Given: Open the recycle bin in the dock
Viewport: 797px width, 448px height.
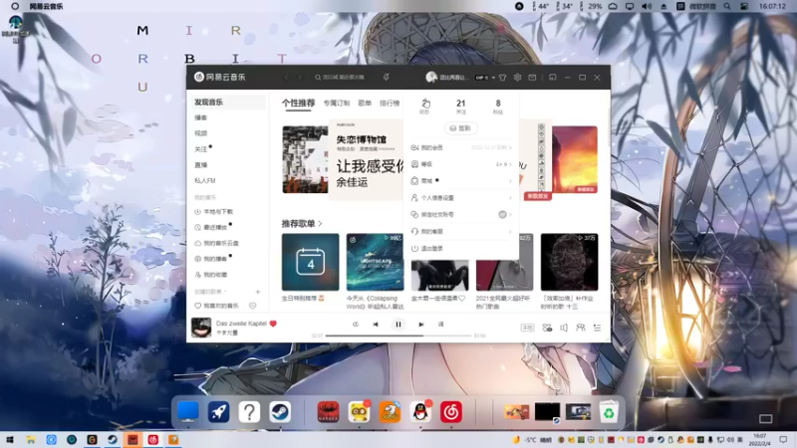Looking at the screenshot, I should click(x=609, y=412).
